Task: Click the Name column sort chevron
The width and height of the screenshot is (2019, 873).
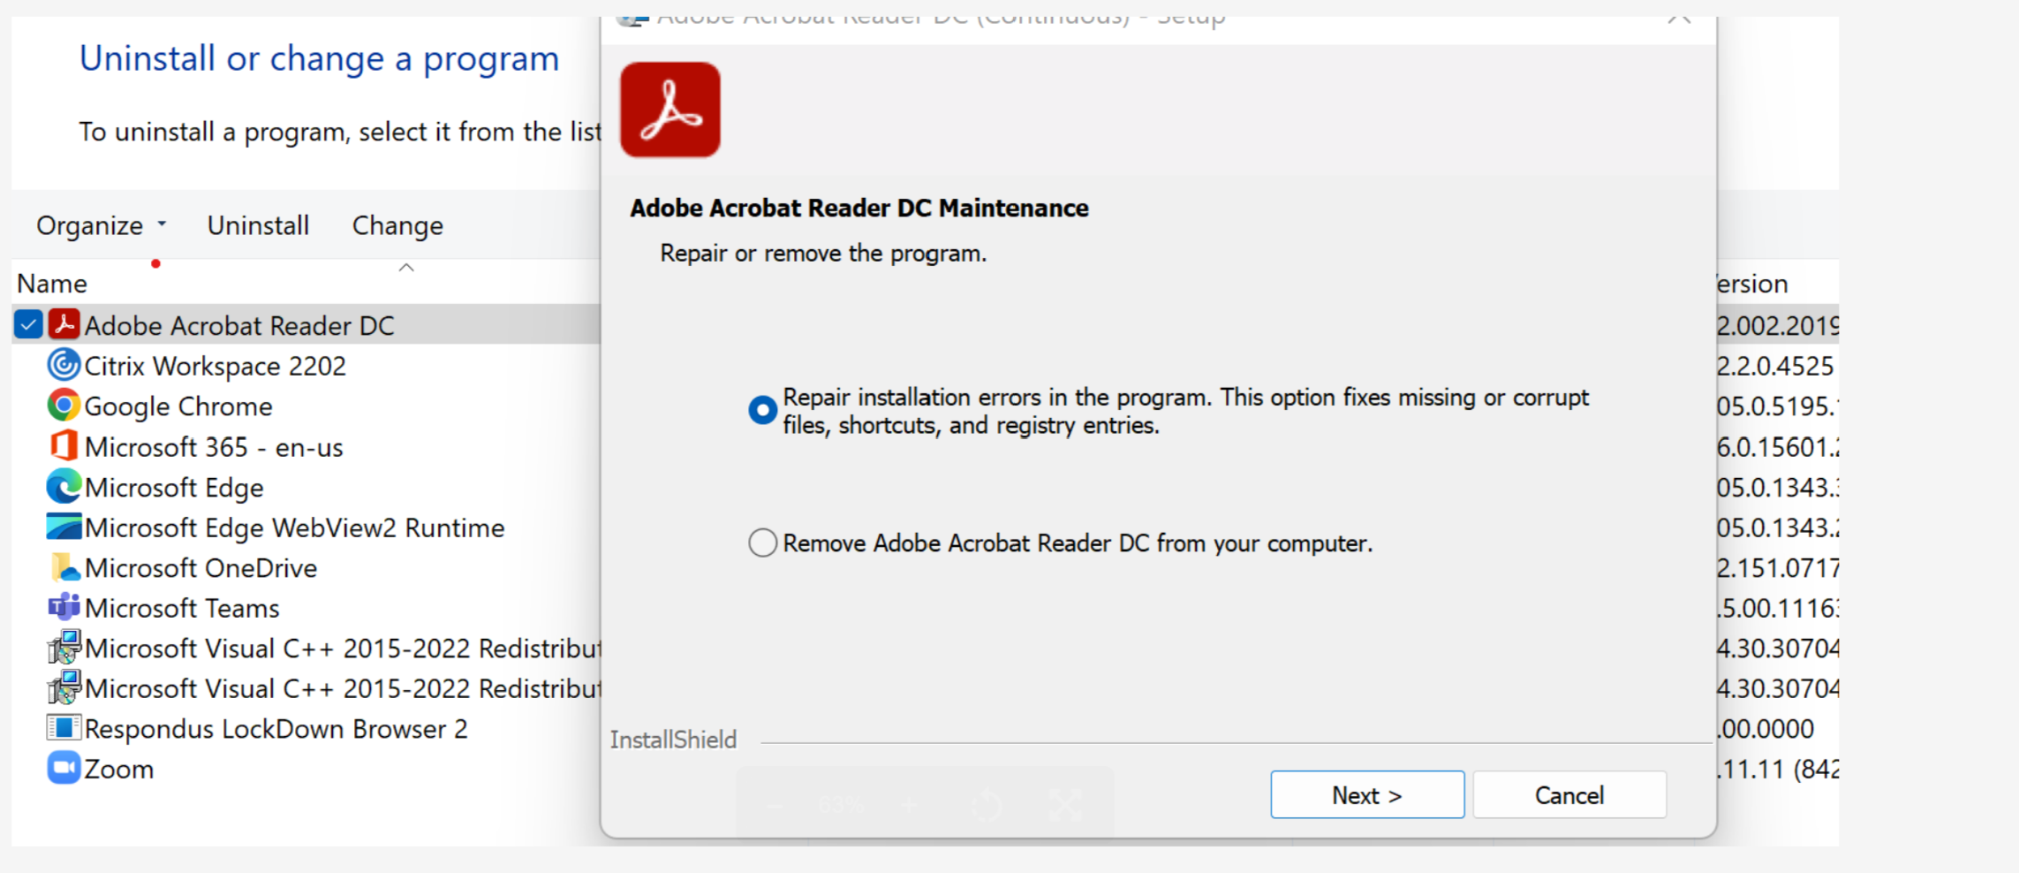Action: 405,268
